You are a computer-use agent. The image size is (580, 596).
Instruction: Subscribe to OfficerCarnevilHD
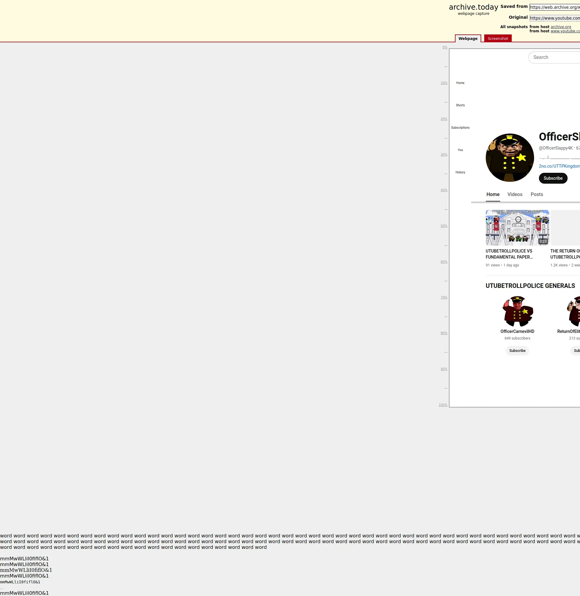click(x=517, y=350)
